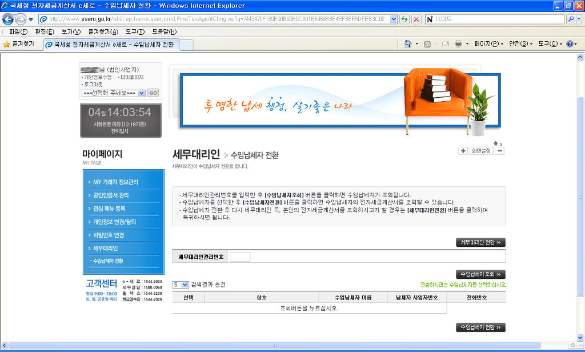The image size is (585, 352).
Task: Click the 전화번호 column header
Action: point(476,298)
